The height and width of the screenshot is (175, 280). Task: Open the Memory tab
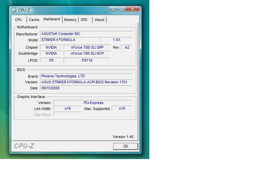[x=70, y=20]
